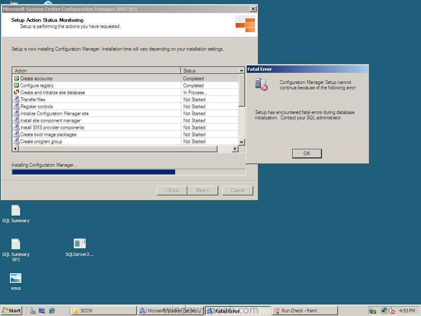Click the icon beside Install site component manager
This screenshot has height=316, width=421.
click(16, 120)
